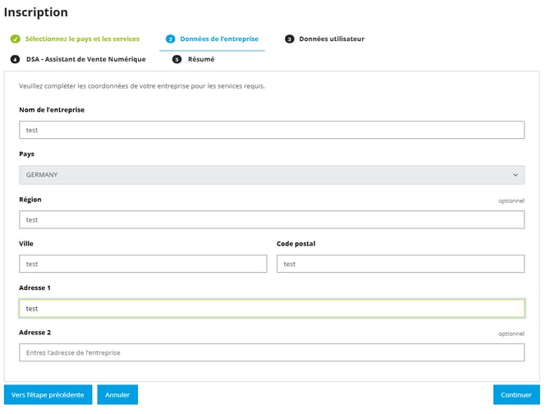Image resolution: width=550 pixels, height=414 pixels.
Task: Click into the Région input field
Action: [x=271, y=219]
